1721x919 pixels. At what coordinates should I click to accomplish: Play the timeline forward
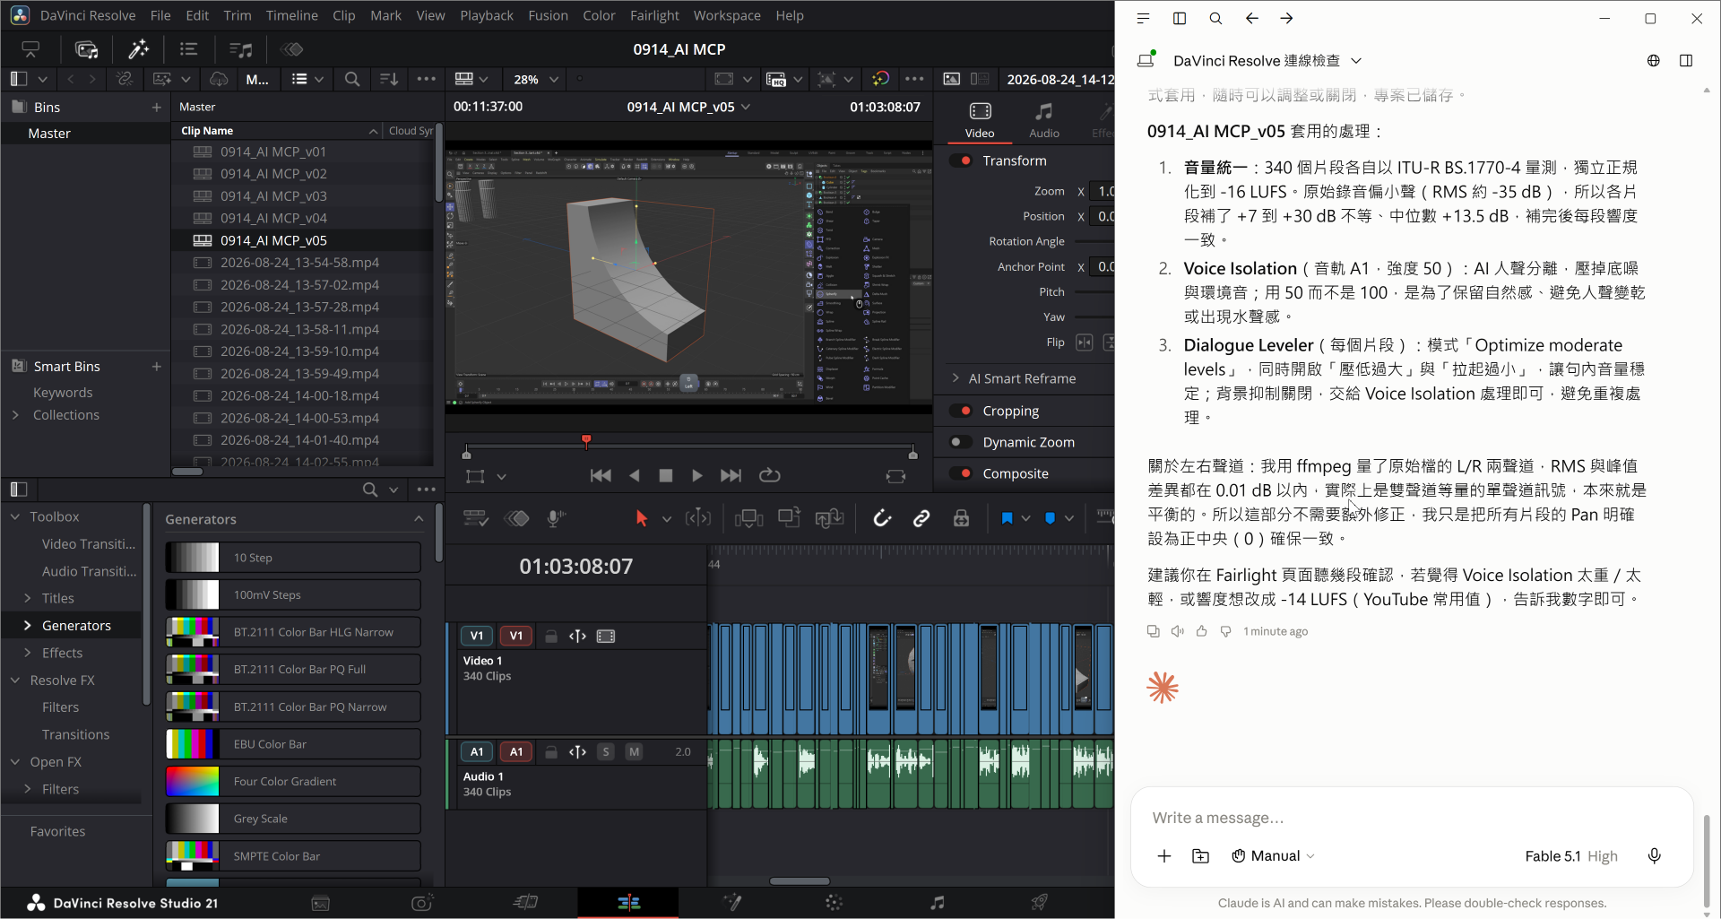click(697, 475)
